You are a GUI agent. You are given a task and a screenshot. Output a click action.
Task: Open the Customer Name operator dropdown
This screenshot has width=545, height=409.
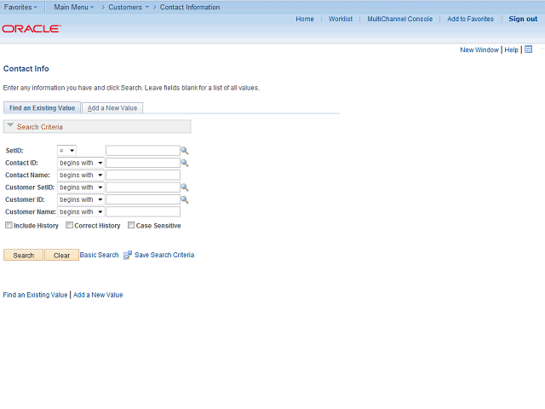pos(81,212)
